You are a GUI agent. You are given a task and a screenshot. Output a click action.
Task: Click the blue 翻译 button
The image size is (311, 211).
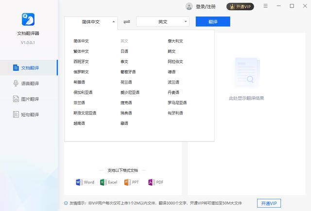pos(213,21)
